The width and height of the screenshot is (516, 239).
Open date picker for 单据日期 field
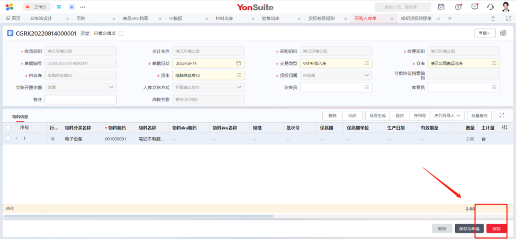[238, 63]
